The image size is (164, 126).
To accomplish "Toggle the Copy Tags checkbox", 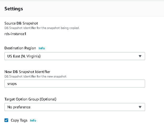I will pos(7,120).
